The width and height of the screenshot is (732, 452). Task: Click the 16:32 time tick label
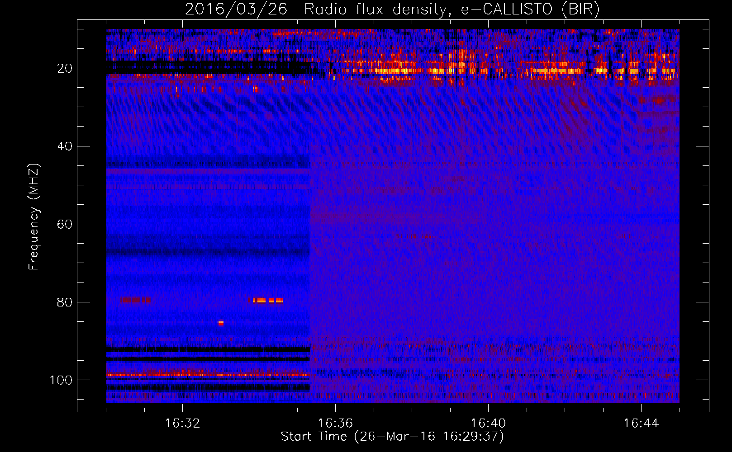[x=182, y=424]
